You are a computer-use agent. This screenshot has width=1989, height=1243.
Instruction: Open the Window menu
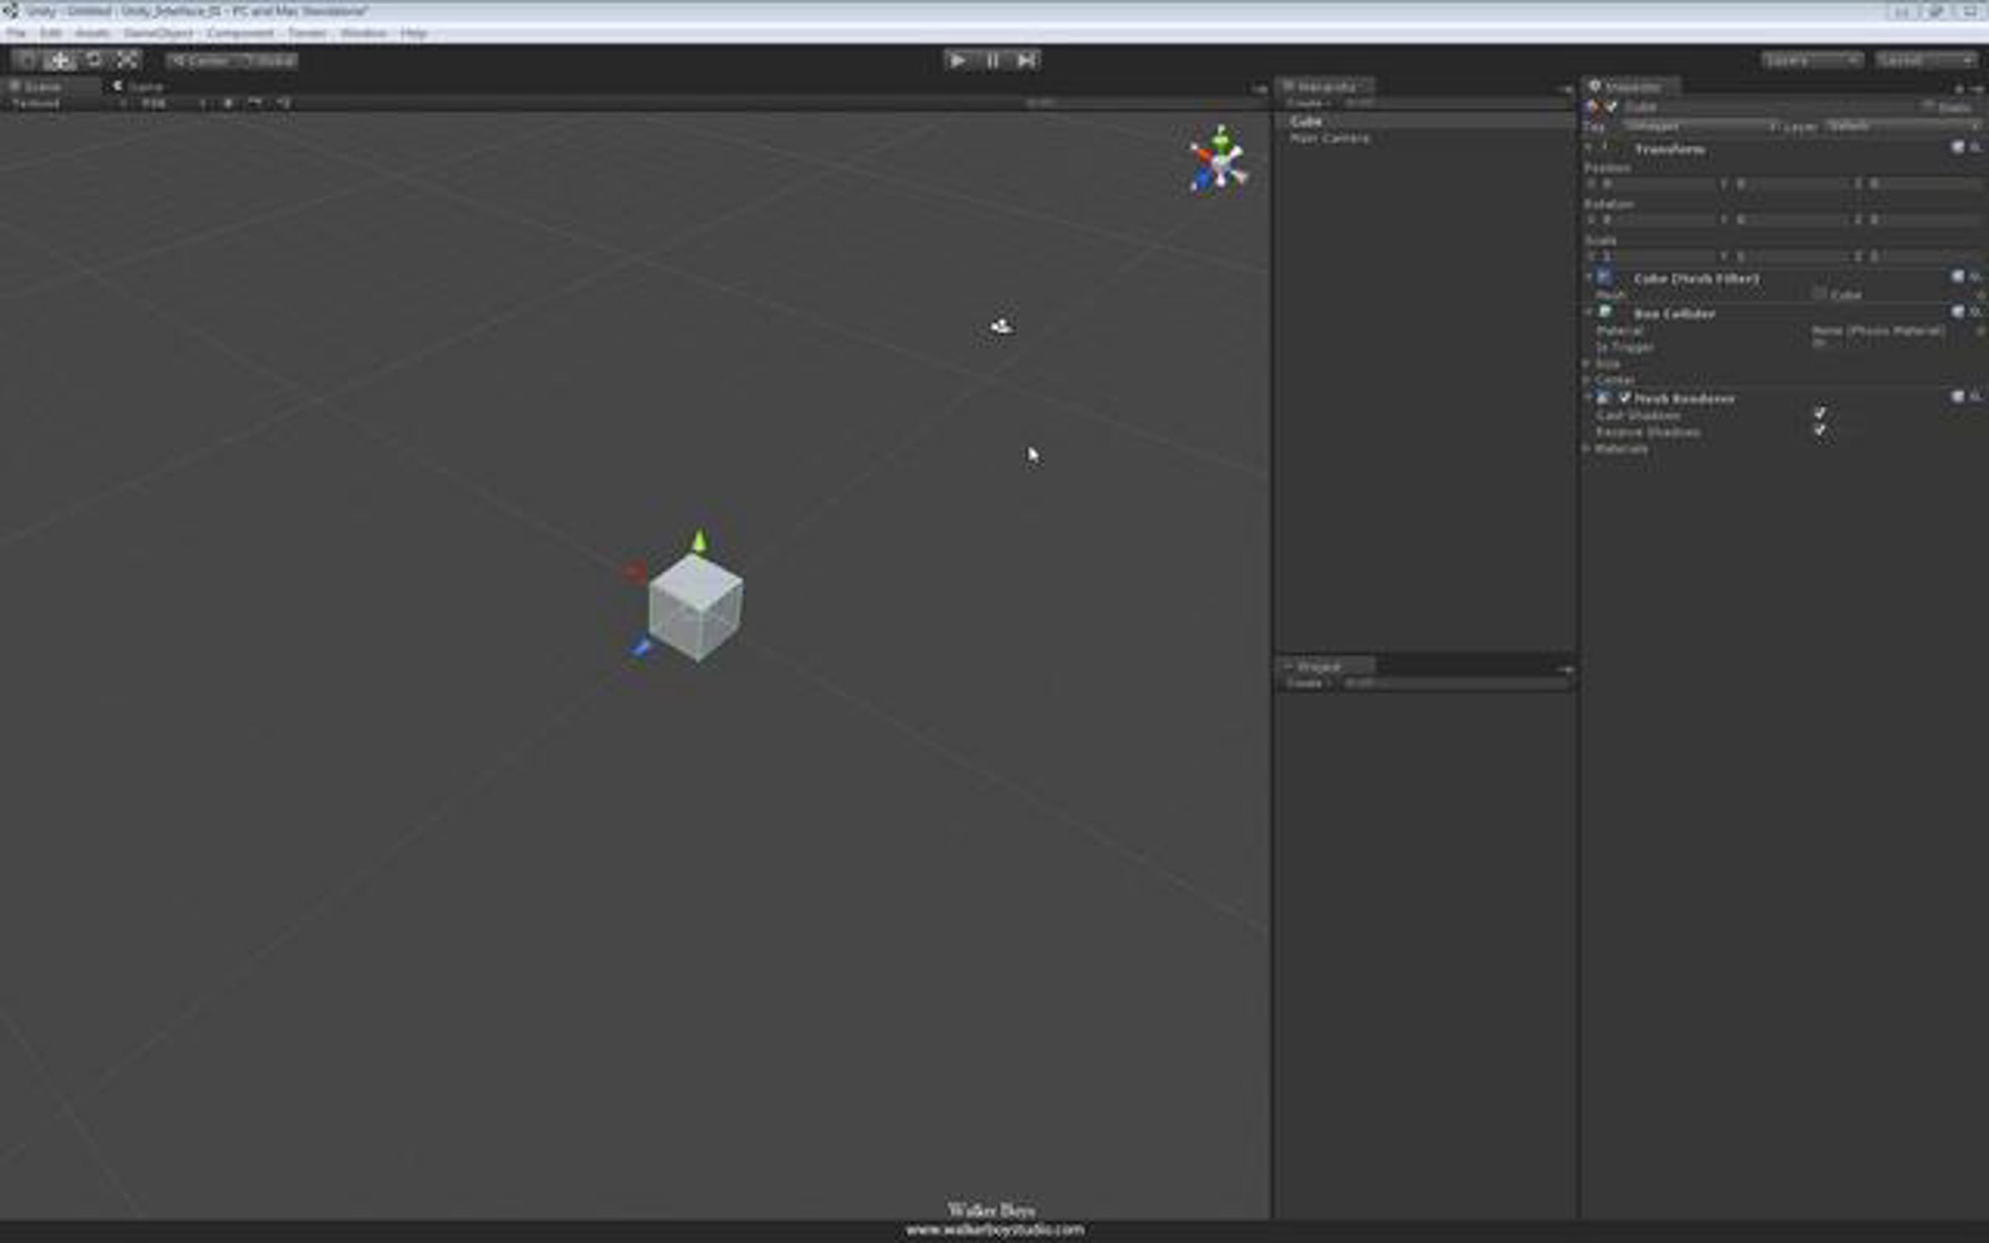point(363,33)
